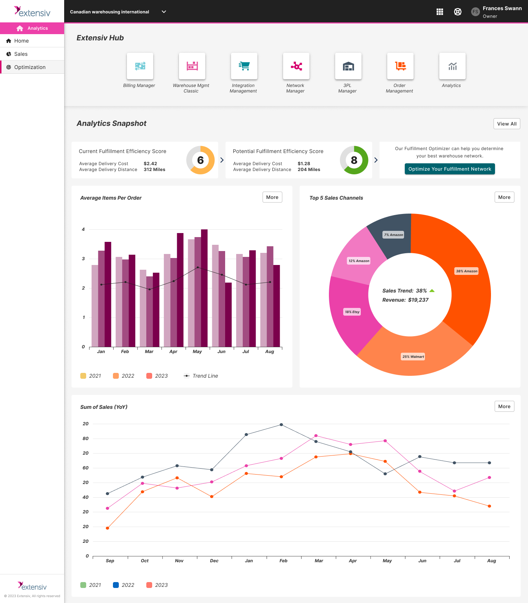Click the 12% Amazon donut label
Image resolution: width=528 pixels, height=603 pixels.
tap(359, 261)
